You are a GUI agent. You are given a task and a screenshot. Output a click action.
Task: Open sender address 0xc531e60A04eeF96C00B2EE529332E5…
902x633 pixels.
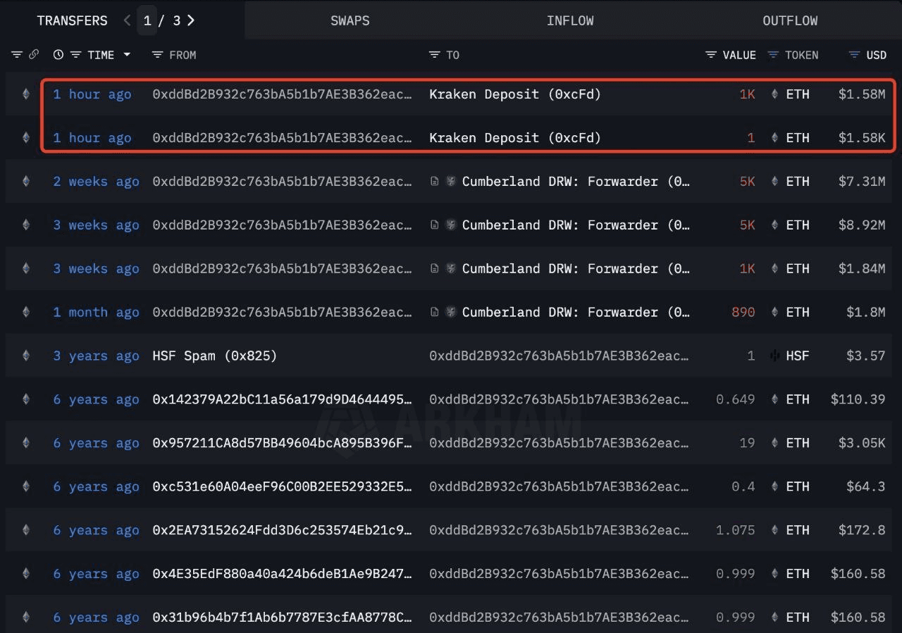point(282,487)
